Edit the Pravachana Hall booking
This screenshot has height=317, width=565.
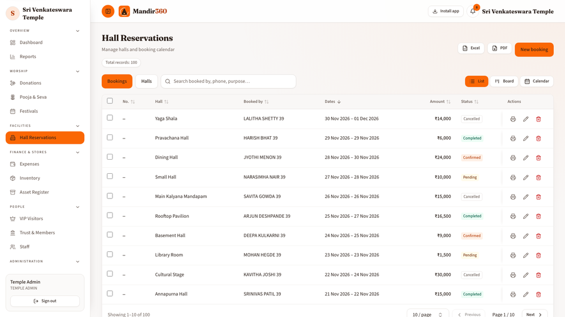pyautogui.click(x=526, y=139)
